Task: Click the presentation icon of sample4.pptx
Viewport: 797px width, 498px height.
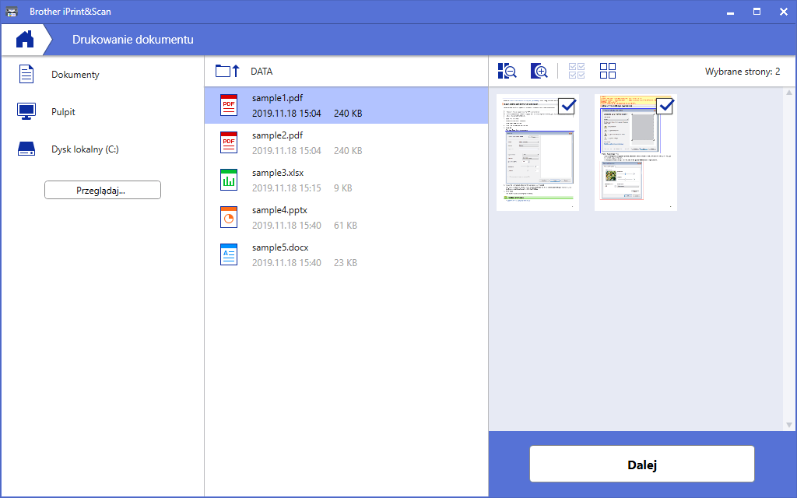Action: coord(229,218)
